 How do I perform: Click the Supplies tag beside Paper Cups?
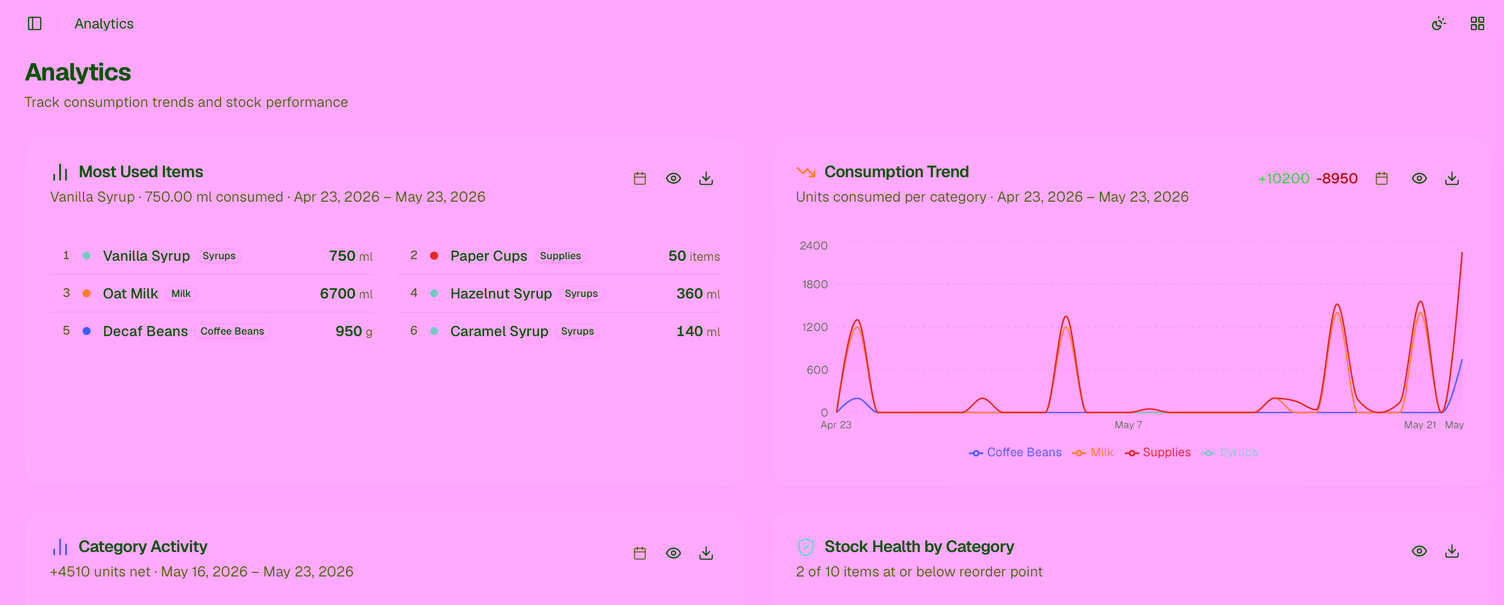[x=560, y=256]
